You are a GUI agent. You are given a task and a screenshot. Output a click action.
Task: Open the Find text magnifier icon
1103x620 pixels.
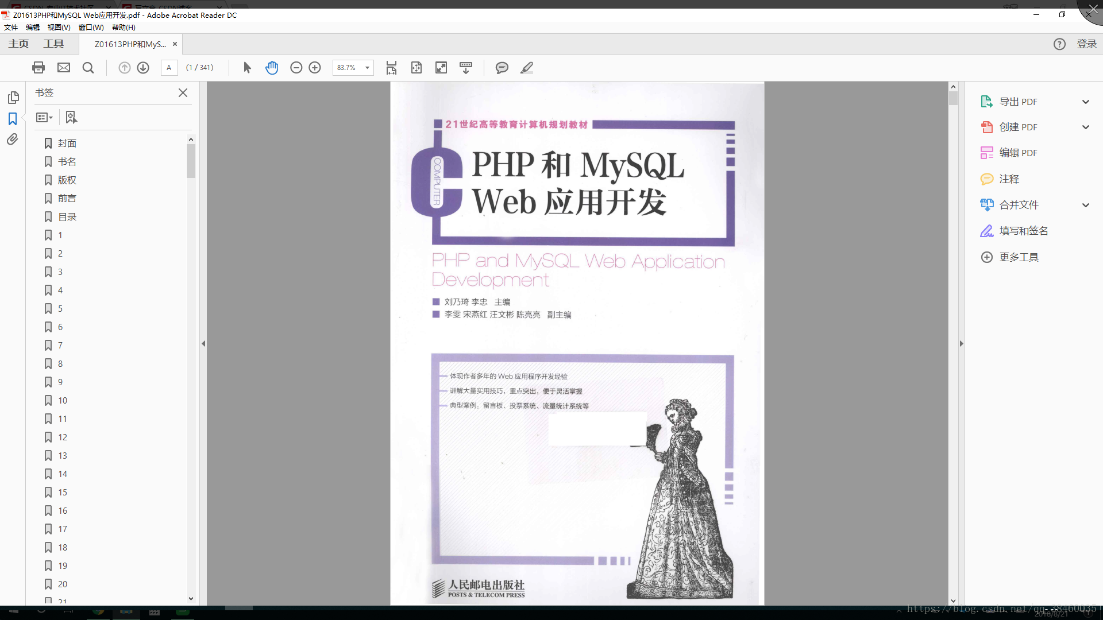tap(88, 68)
